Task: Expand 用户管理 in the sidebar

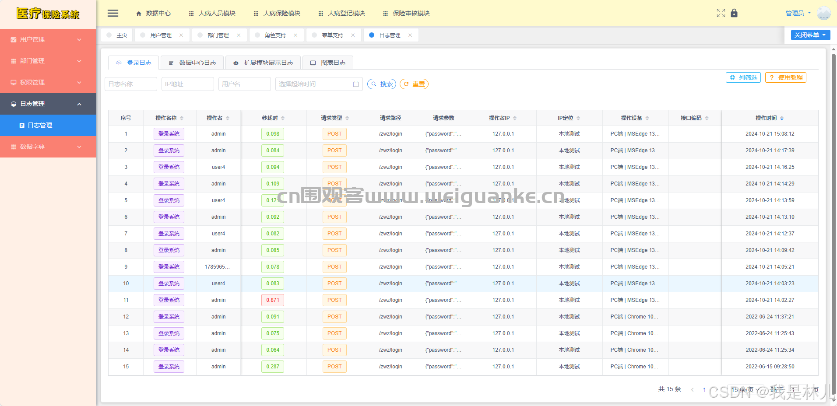Action: point(48,39)
